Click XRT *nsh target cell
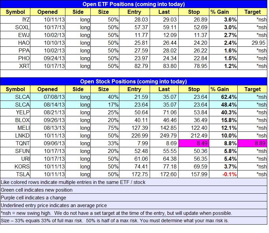269x233 pixels. pyautogui.click(x=252, y=66)
